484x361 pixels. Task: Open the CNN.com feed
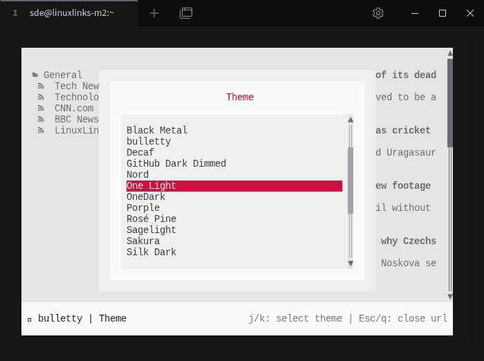pyautogui.click(x=74, y=108)
